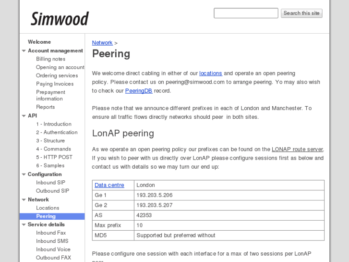The width and height of the screenshot is (349, 262).
Task: Click the 'Supported but preferred without' cell
Action: (229, 235)
